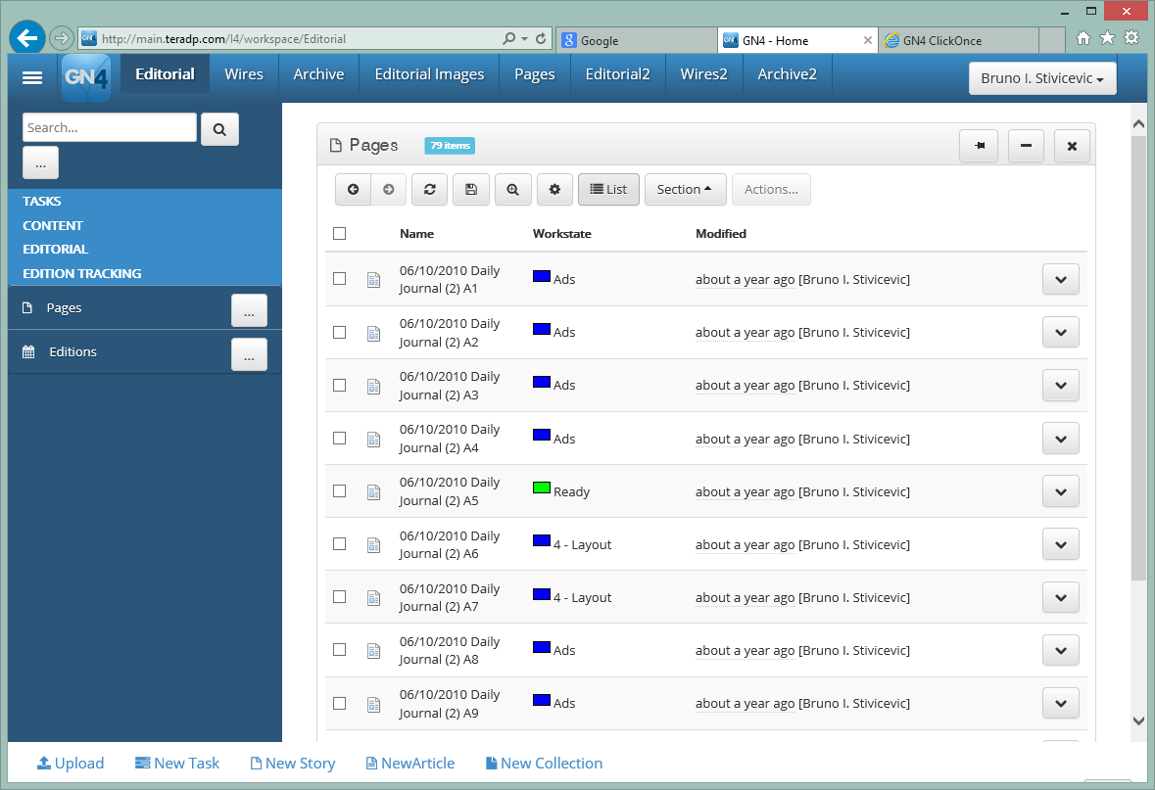Check the box for Daily Journal A5

[340, 491]
